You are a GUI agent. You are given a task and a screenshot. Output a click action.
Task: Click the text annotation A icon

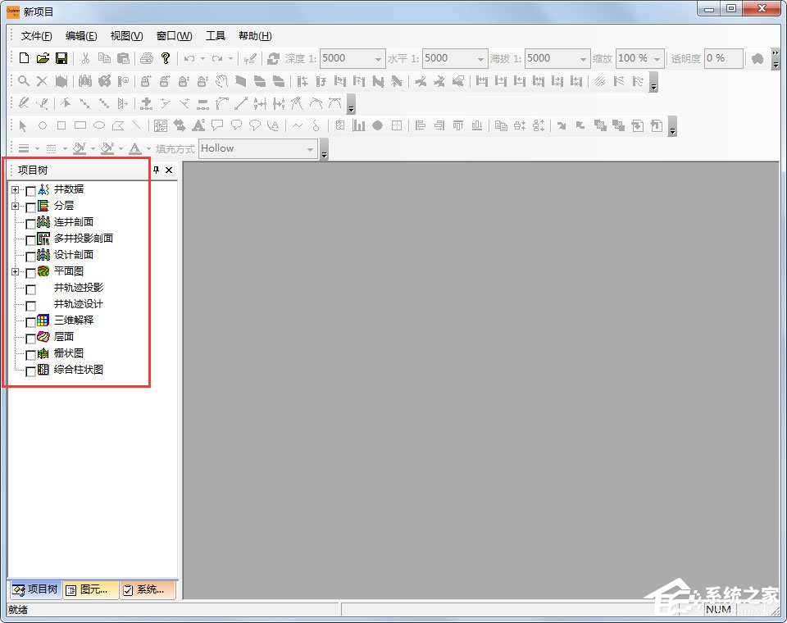[x=198, y=125]
